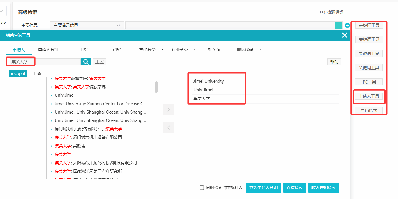Screen dimensions: 398x199
Task: Open the 相关词 tab
Action: coord(214,50)
